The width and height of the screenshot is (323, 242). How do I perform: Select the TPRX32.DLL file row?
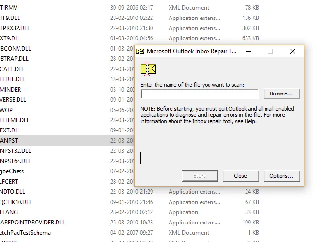pos(130,28)
